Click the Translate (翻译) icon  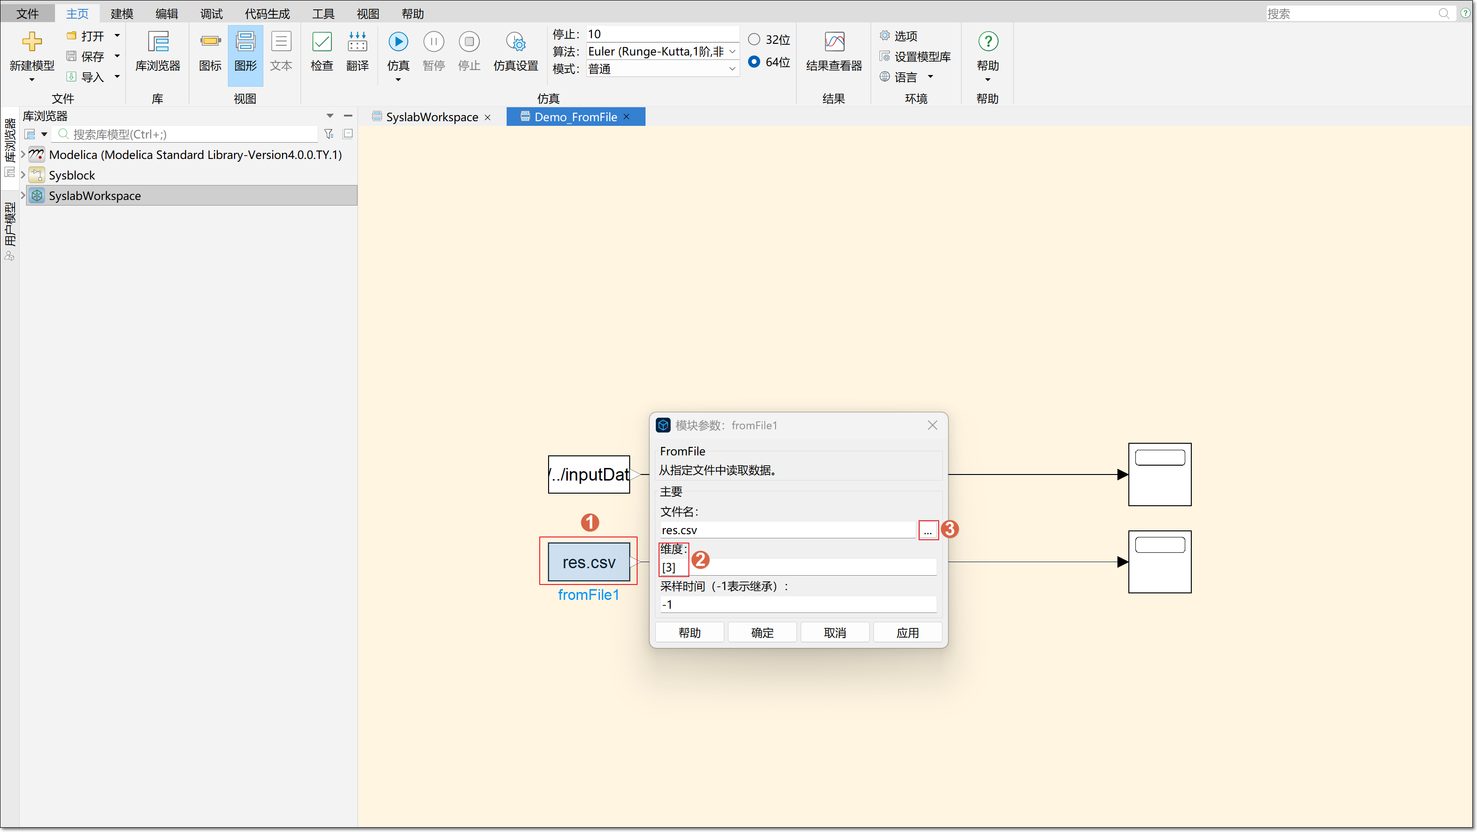357,42
